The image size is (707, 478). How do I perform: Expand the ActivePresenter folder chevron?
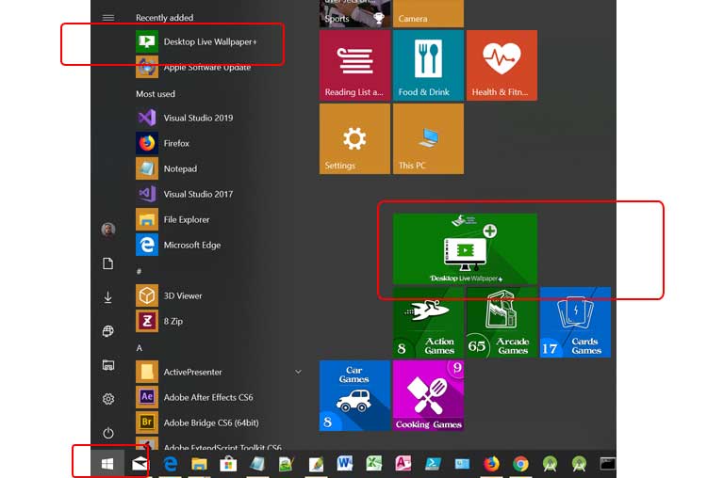pos(298,372)
